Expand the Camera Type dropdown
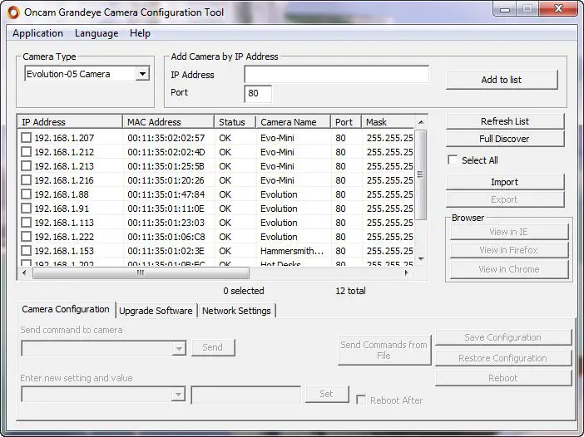Viewport: 584px width, 437px height. 142,74
